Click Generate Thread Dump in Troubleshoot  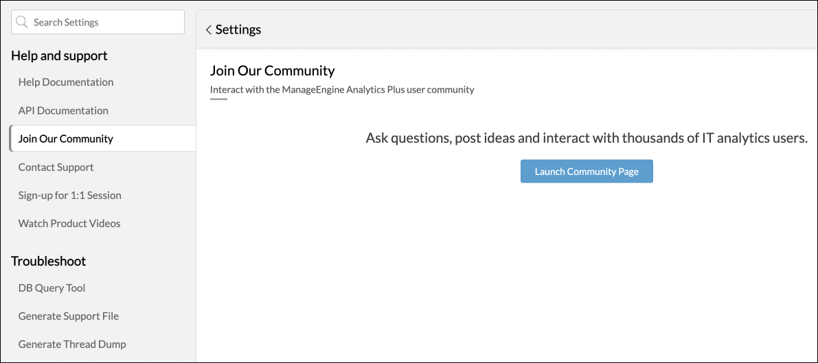pos(72,344)
